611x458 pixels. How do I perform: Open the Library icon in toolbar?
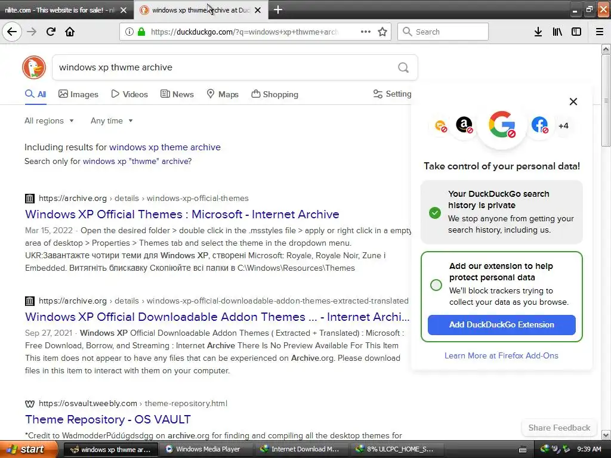557,32
